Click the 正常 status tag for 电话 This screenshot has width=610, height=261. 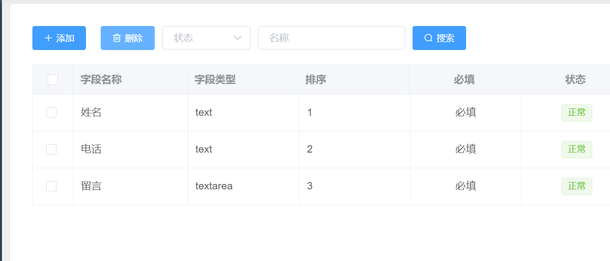[x=577, y=150]
